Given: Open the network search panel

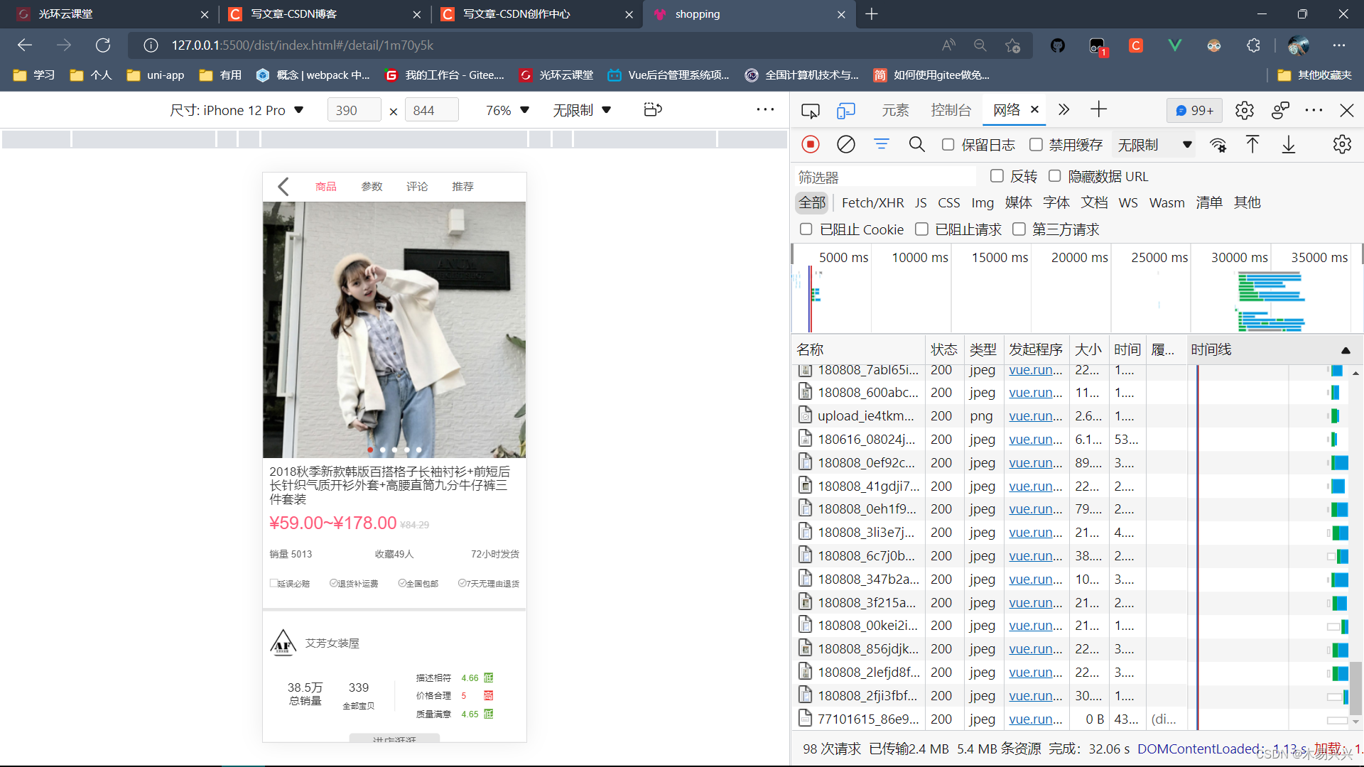Looking at the screenshot, I should click(x=916, y=144).
